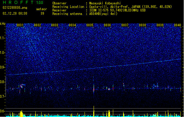Click the 0832 time marker
The image size is (184, 117).
(37, 25)
